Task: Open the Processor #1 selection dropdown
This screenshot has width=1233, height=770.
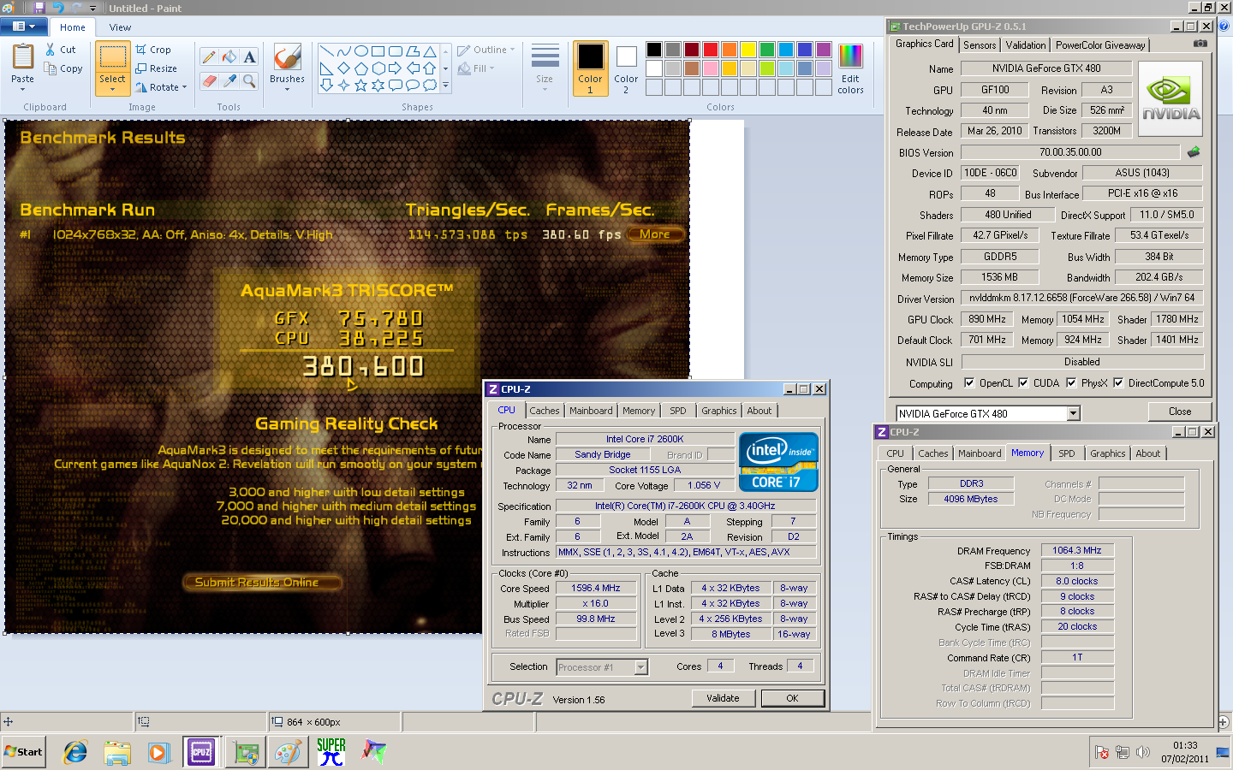Action: click(640, 667)
